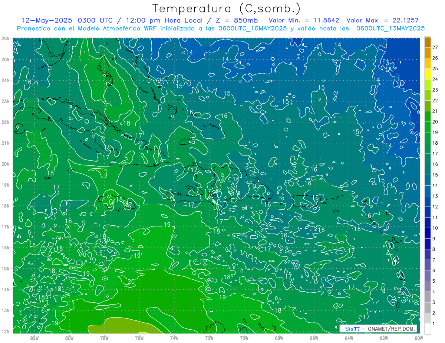445x343 pixels.
Task: Click the 68W longitude label
Action: [279, 338]
